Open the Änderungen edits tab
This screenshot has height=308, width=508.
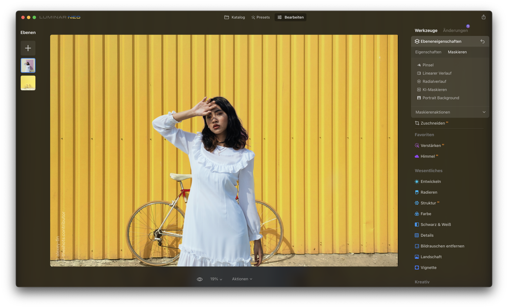click(x=455, y=31)
